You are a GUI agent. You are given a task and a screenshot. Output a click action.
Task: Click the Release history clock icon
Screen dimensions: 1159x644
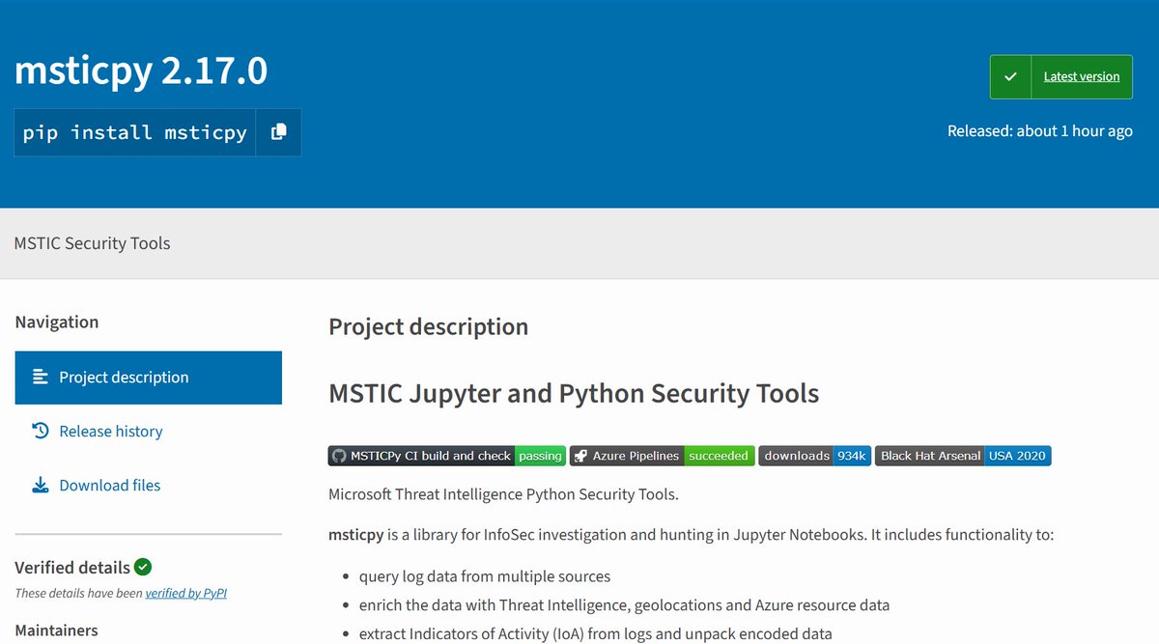pyautogui.click(x=41, y=431)
